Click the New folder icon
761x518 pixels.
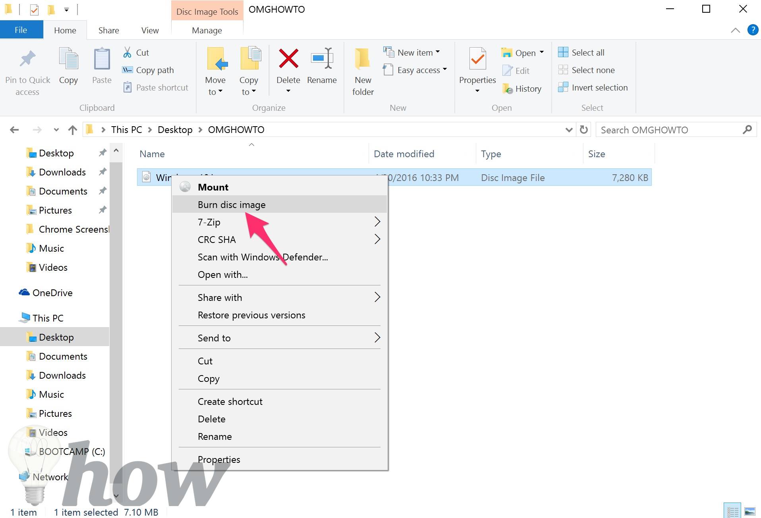[363, 59]
